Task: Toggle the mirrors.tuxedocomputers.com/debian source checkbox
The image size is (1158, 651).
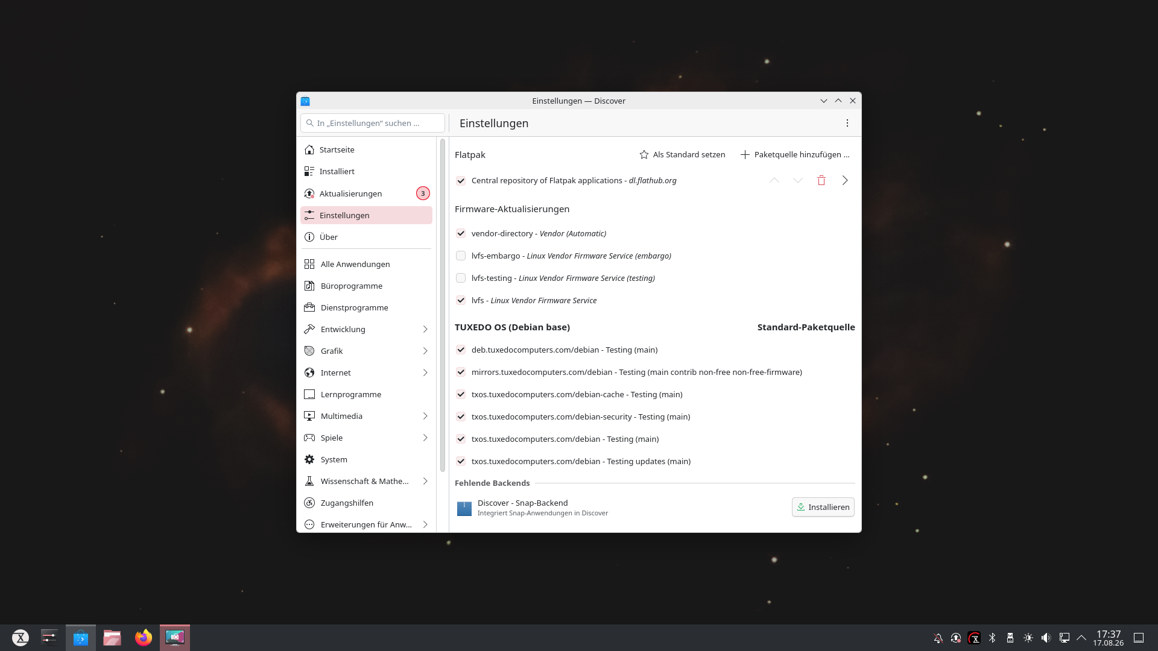Action: [x=461, y=373]
